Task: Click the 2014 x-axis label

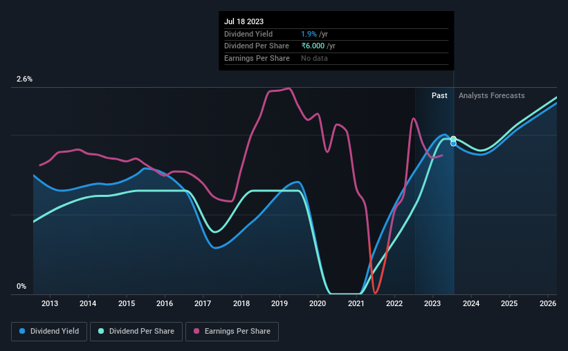Action: pyautogui.click(x=88, y=303)
